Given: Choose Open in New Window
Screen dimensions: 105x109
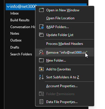Looking at the screenshot, I should point(65,10).
